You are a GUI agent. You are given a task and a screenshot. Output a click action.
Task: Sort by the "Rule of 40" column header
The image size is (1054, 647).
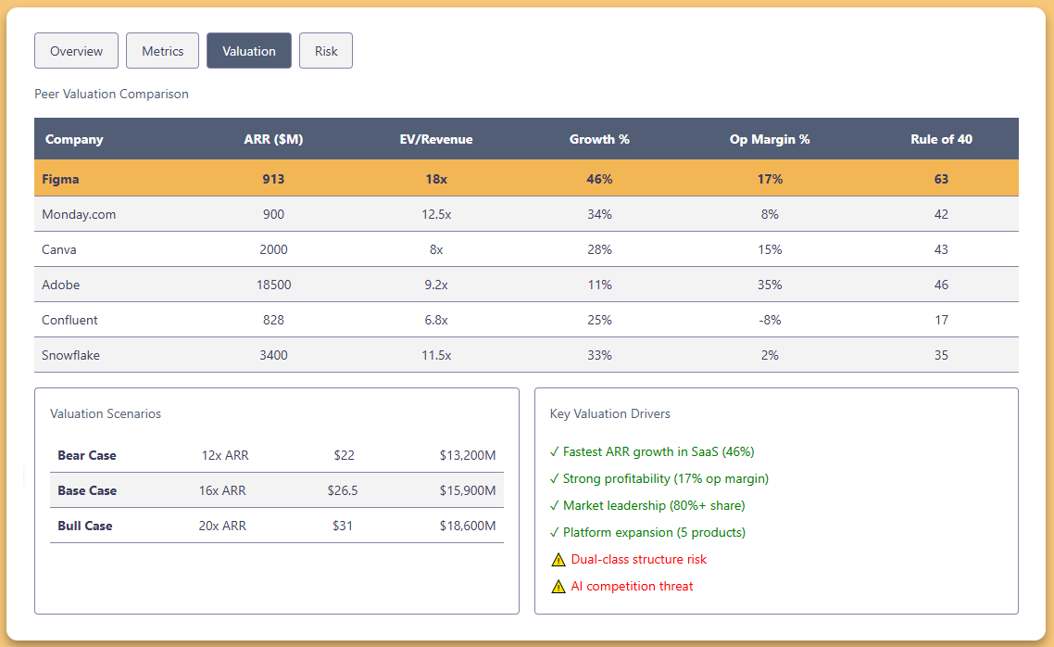pos(941,138)
